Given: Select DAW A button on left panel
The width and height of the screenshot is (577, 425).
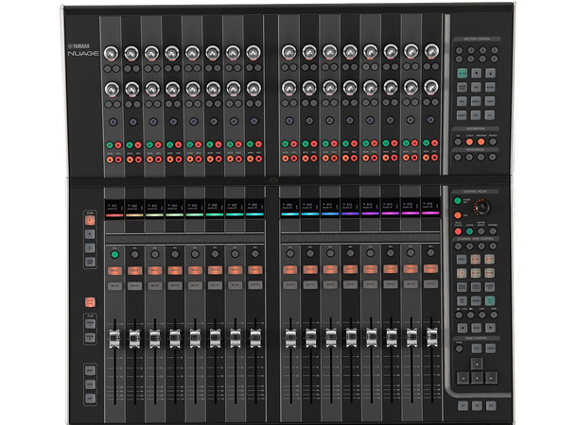Looking at the screenshot, I should [90, 220].
